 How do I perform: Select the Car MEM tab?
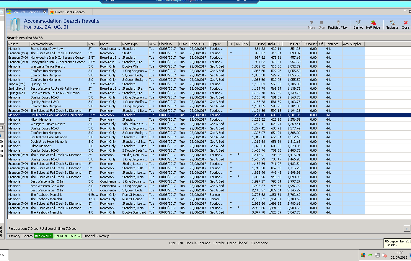[x=61, y=236]
